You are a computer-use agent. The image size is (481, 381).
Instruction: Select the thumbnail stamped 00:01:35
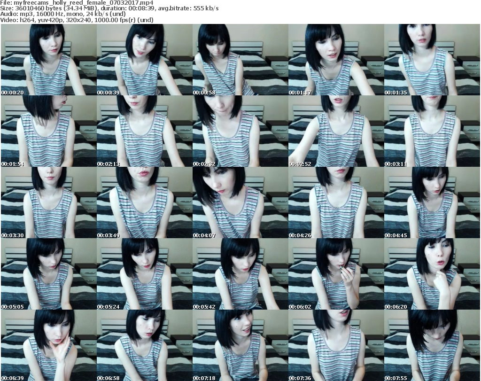coord(432,60)
